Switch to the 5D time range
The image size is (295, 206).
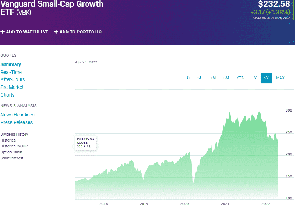coord(200,78)
